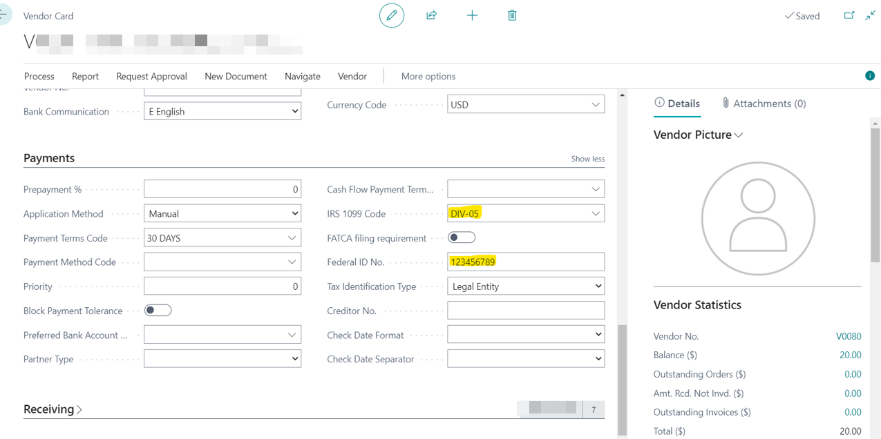Viewport: 881px width, 439px height.
Task: Expand the Receiving section
Action: click(53, 409)
